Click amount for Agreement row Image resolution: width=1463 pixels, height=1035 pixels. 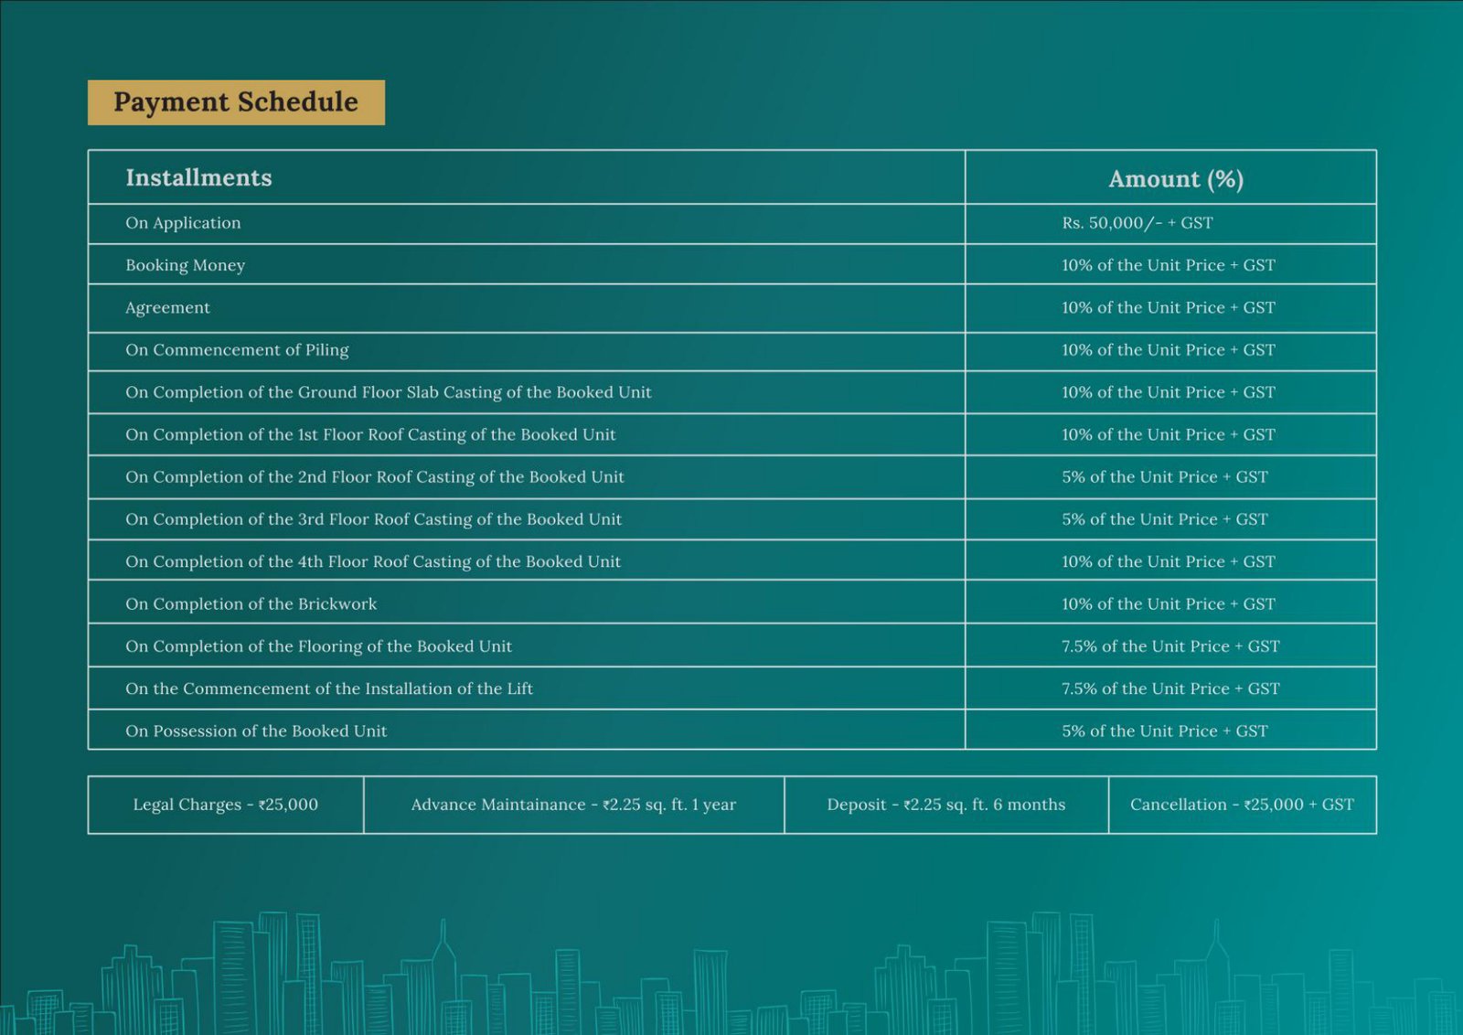coord(1169,308)
